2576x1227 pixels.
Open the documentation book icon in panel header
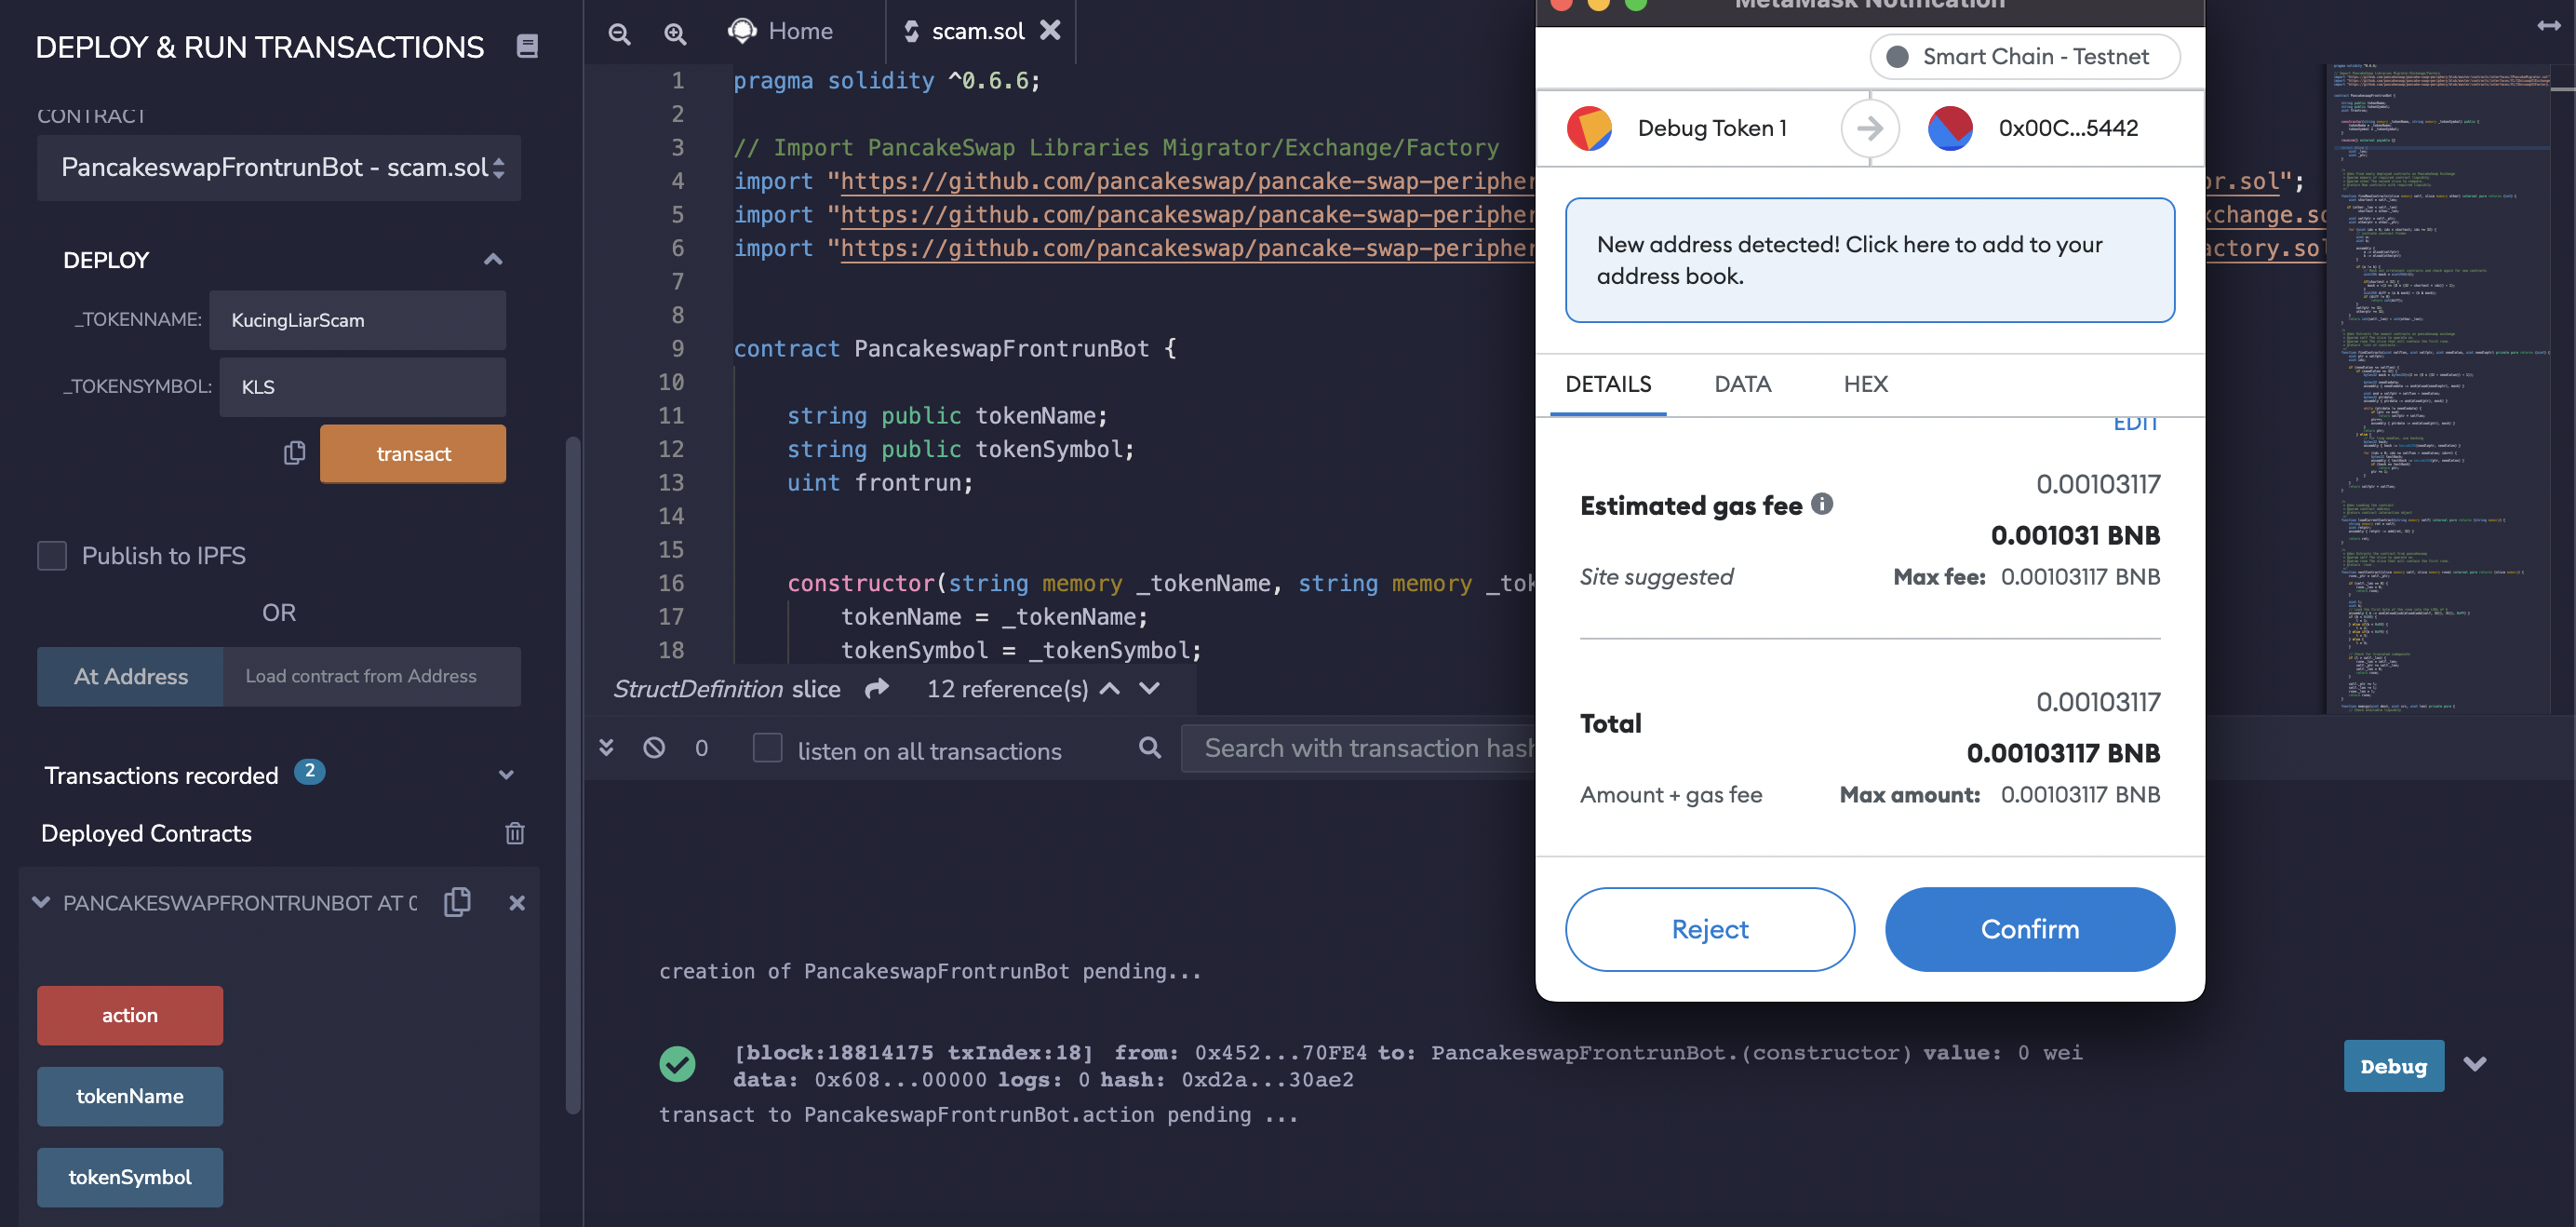point(527,46)
